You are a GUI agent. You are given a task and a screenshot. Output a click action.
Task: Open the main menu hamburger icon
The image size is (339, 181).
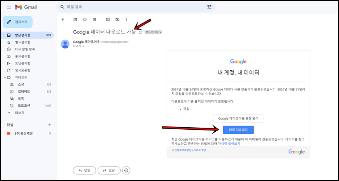9,7
